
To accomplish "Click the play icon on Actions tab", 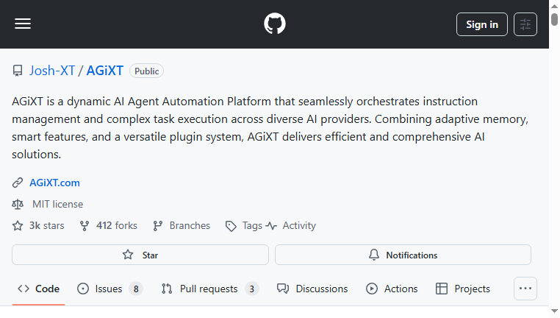I will [x=372, y=289].
